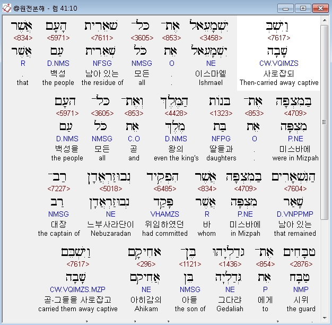The height and width of the screenshot is (325, 332).
Task: Click the gloss 'daughters'
Action: (221, 158)
